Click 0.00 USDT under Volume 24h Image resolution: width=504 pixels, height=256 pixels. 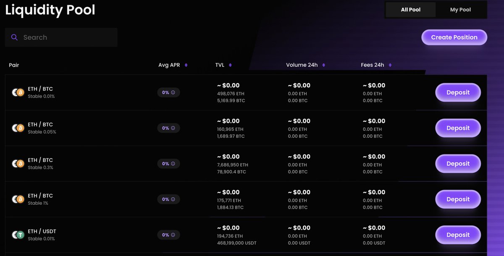(299, 243)
